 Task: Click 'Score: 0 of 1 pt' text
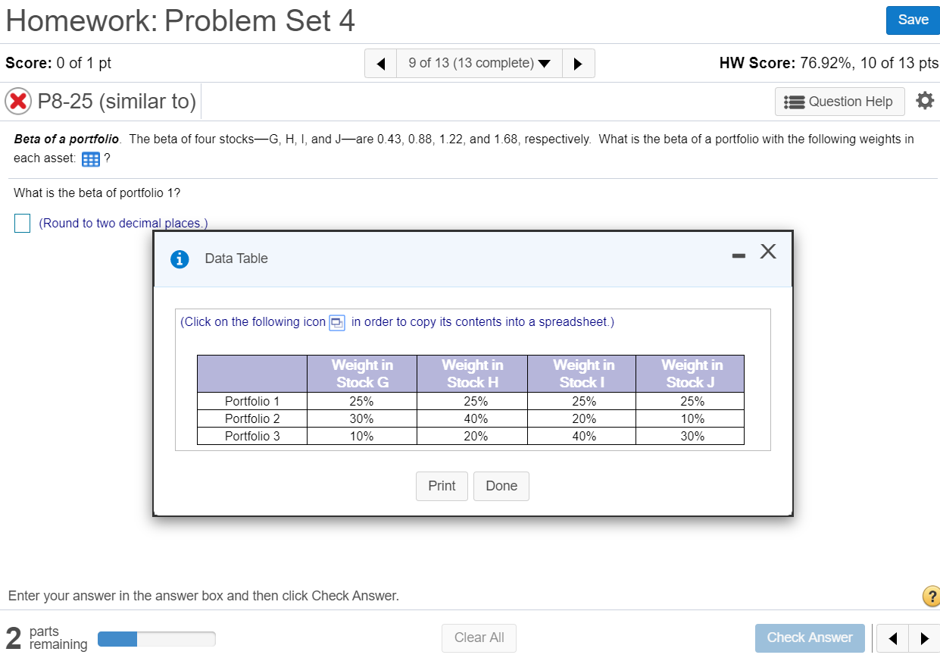(58, 63)
